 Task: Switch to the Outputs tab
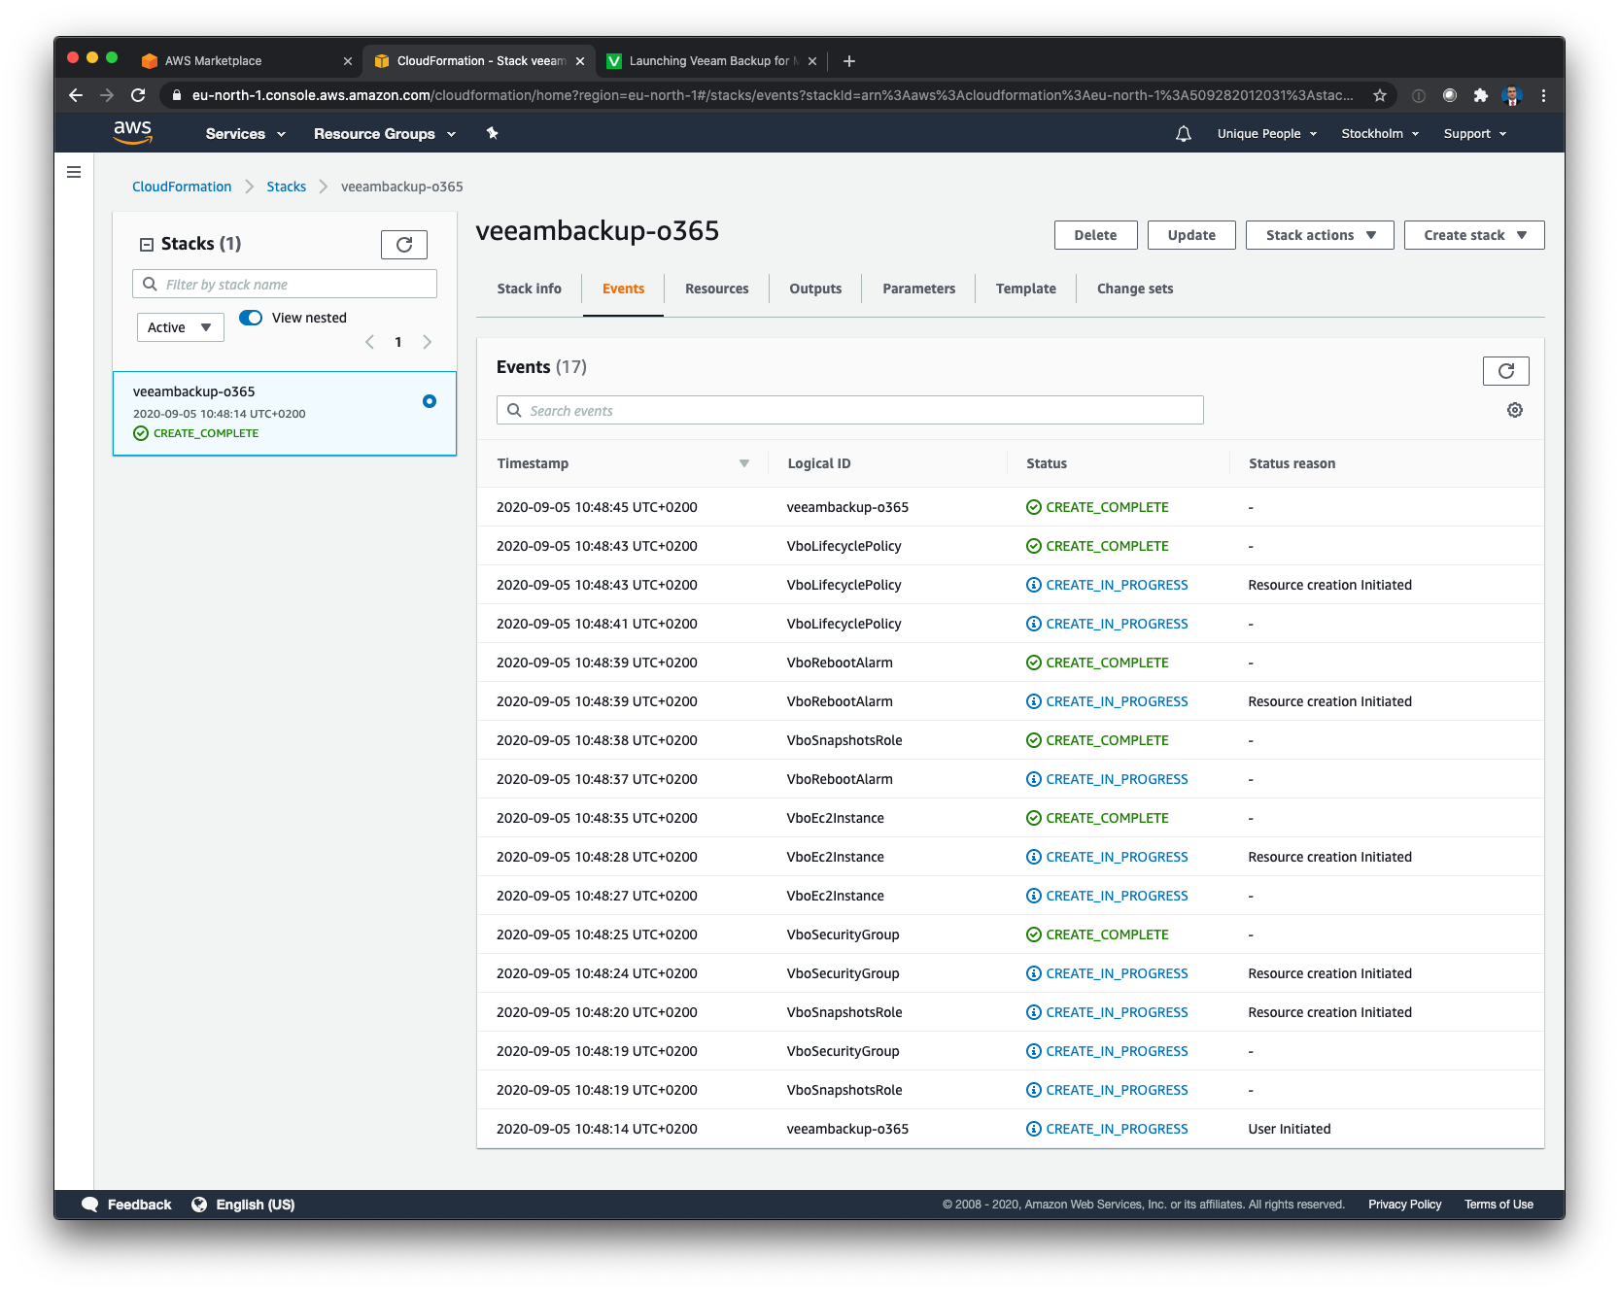click(815, 289)
